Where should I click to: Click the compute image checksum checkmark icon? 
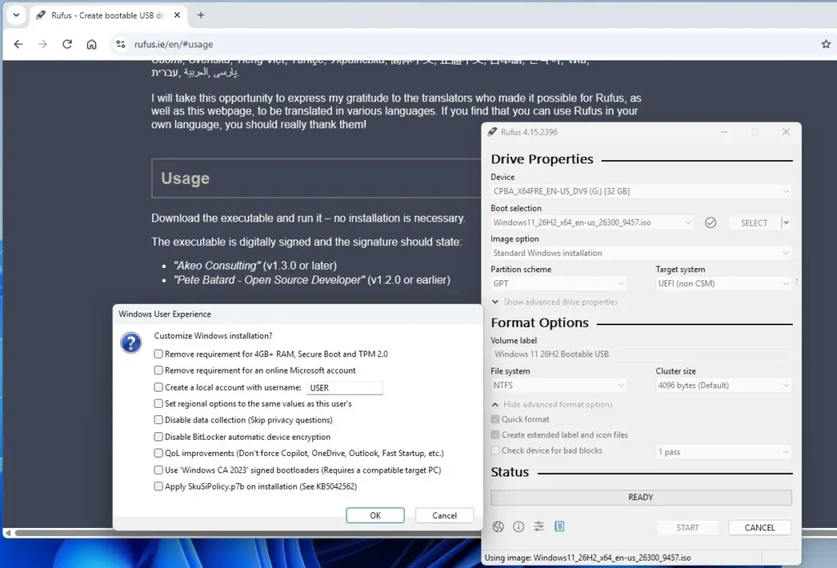pyautogui.click(x=710, y=222)
